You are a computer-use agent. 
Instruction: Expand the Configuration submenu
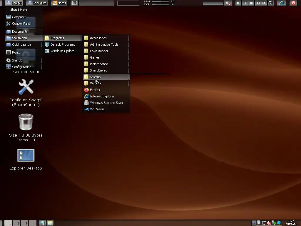pyautogui.click(x=24, y=67)
